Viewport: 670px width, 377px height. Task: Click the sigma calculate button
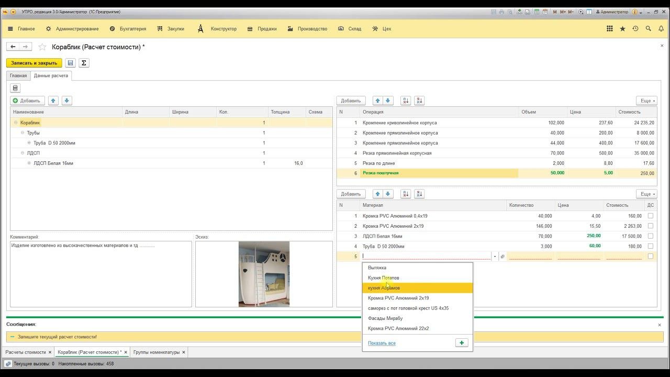click(84, 63)
